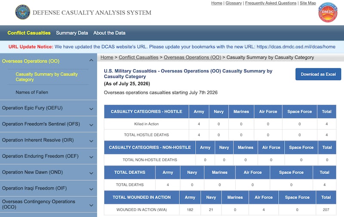Open Frequently Asked Questions link
The width and height of the screenshot is (344, 217).
271,3
